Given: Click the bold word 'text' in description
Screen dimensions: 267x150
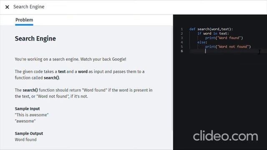Looking at the screenshot, I should (x=62, y=72).
